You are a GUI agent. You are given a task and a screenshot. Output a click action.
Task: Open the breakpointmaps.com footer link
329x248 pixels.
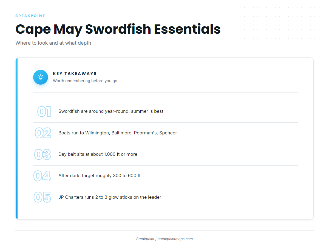pyautogui.click(x=175, y=239)
